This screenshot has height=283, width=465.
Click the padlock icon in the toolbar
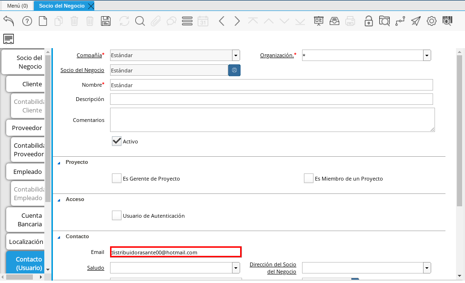(368, 21)
